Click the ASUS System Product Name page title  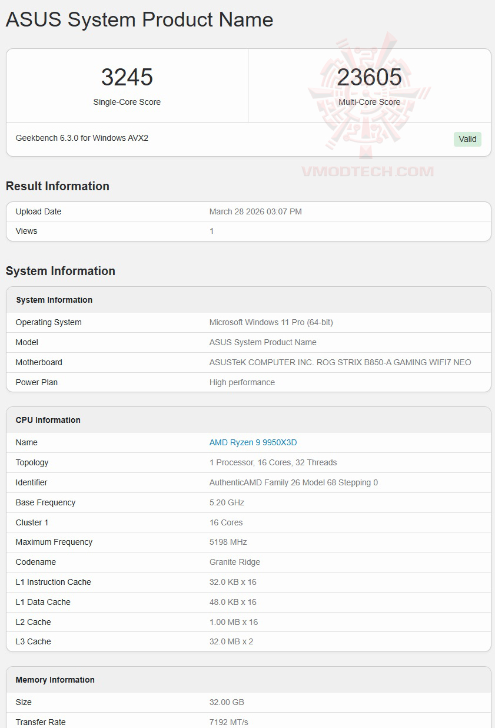(139, 20)
